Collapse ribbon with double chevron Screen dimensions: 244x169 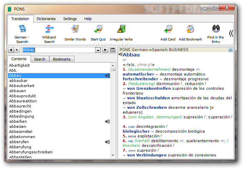231,33
